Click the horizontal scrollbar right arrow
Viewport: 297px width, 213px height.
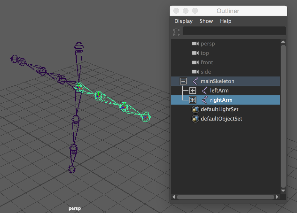(x=277, y=197)
